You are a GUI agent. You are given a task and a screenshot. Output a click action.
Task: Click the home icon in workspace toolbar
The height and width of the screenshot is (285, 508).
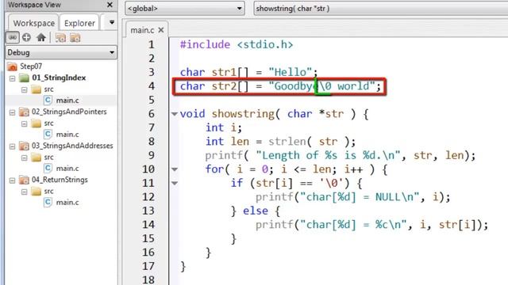coord(41,37)
